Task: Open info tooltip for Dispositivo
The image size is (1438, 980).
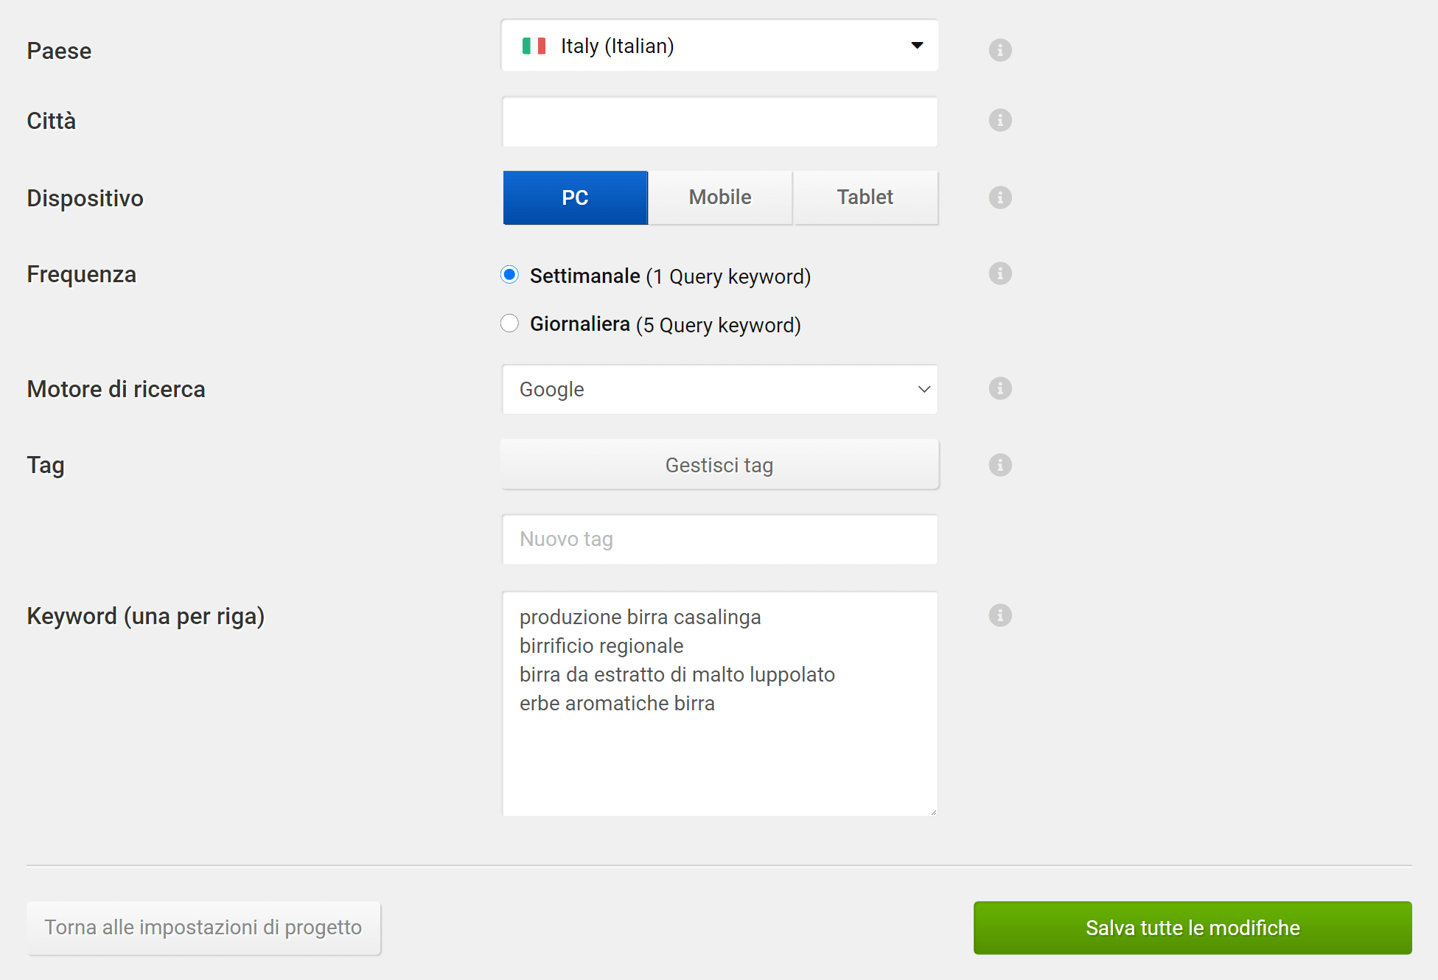Action: coord(999,197)
